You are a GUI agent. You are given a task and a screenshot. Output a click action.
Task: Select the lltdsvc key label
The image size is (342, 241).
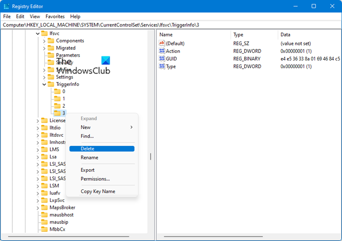pyautogui.click(x=56, y=135)
